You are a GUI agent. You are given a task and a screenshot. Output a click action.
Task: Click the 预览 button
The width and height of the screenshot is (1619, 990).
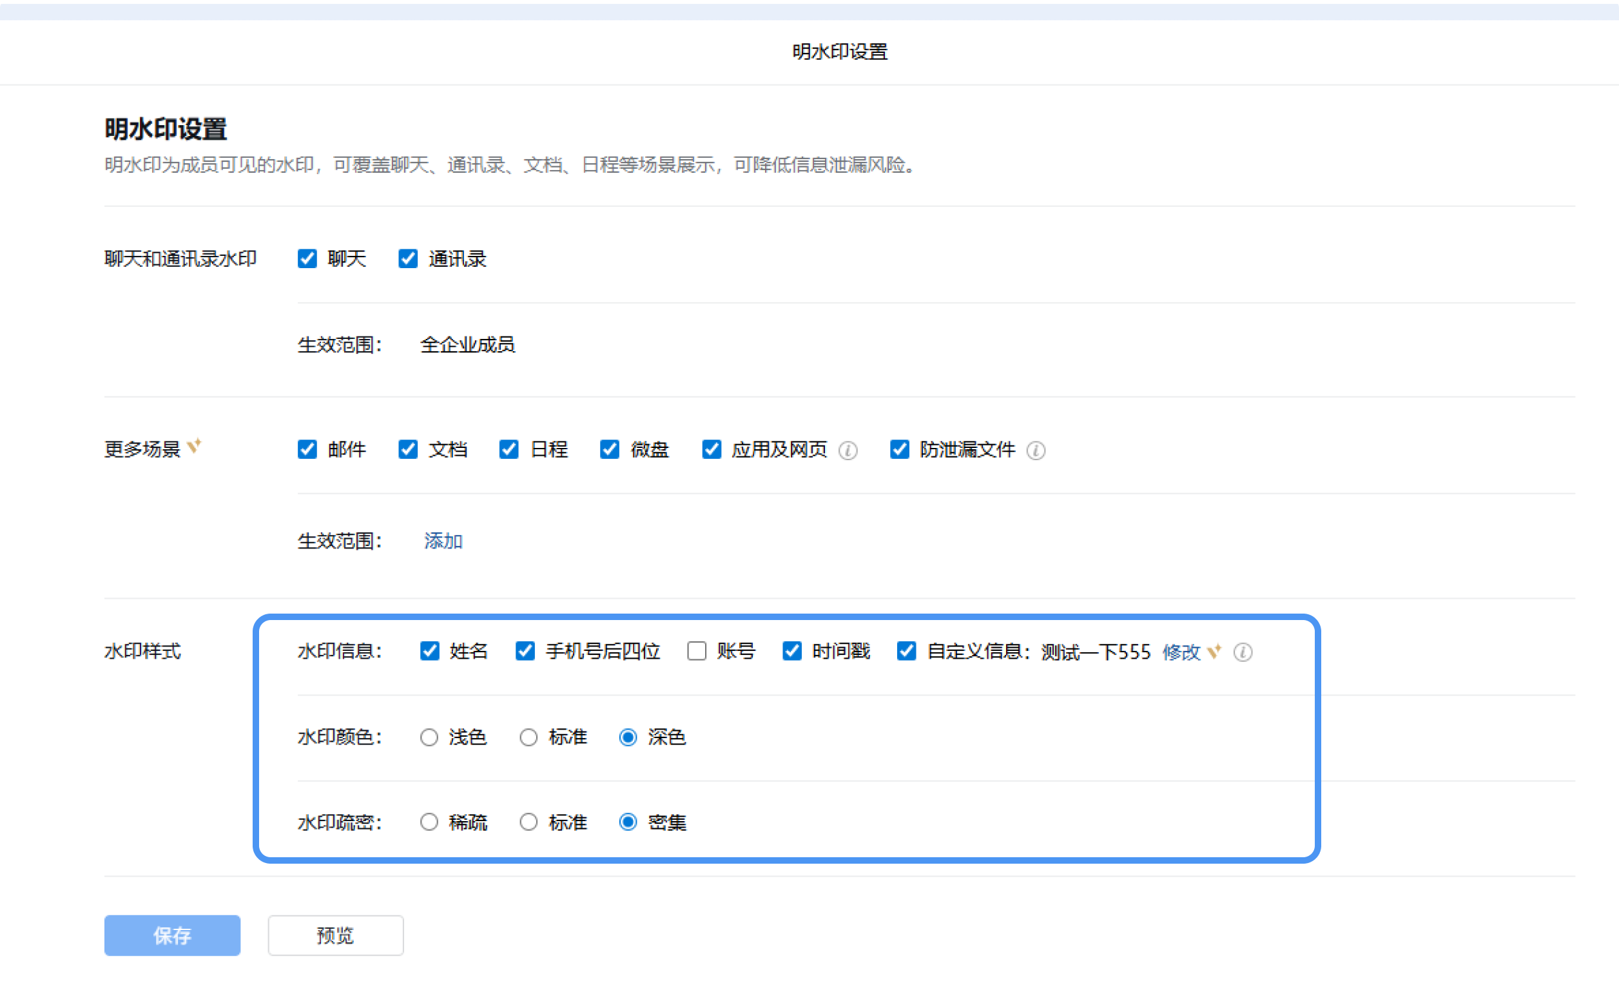tap(336, 935)
